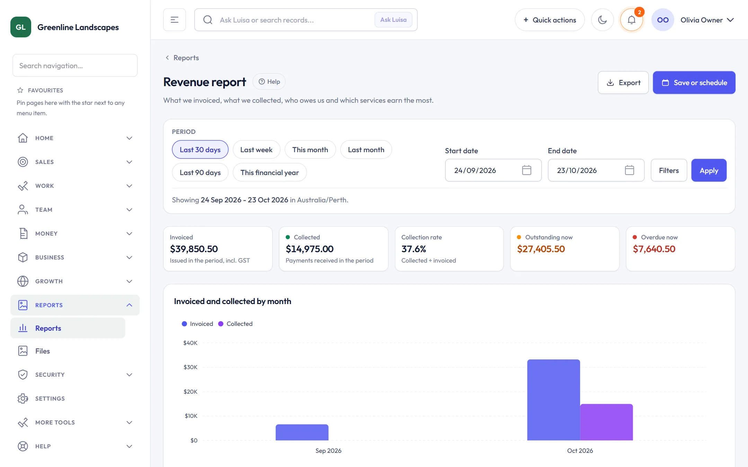
Task: Select the This month period
Action: pyautogui.click(x=310, y=150)
